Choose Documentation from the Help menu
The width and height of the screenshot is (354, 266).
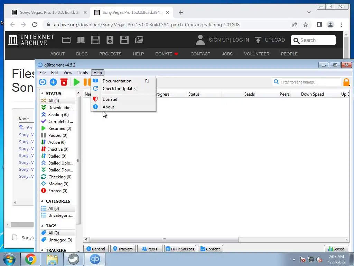tap(123, 81)
